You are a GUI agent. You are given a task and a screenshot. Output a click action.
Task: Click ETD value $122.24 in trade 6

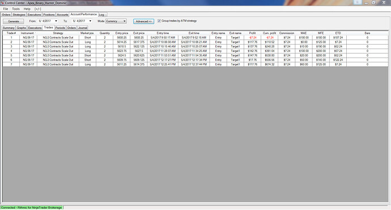click(x=338, y=60)
